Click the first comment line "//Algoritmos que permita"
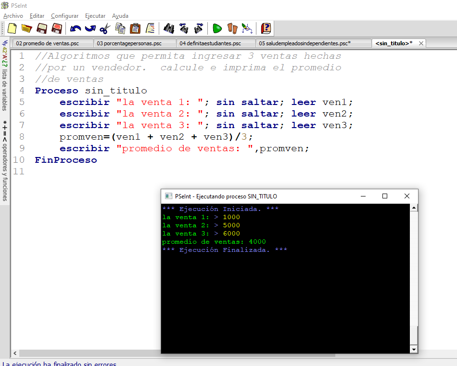Viewport: 457px width, 366px height. (x=188, y=56)
